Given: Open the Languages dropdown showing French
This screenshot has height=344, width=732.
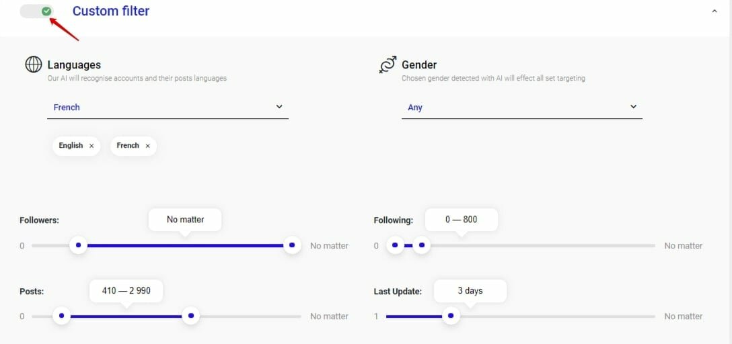Looking at the screenshot, I should (x=168, y=107).
